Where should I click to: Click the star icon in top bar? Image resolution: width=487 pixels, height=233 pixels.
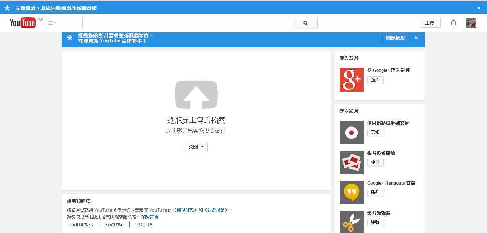pos(7,8)
